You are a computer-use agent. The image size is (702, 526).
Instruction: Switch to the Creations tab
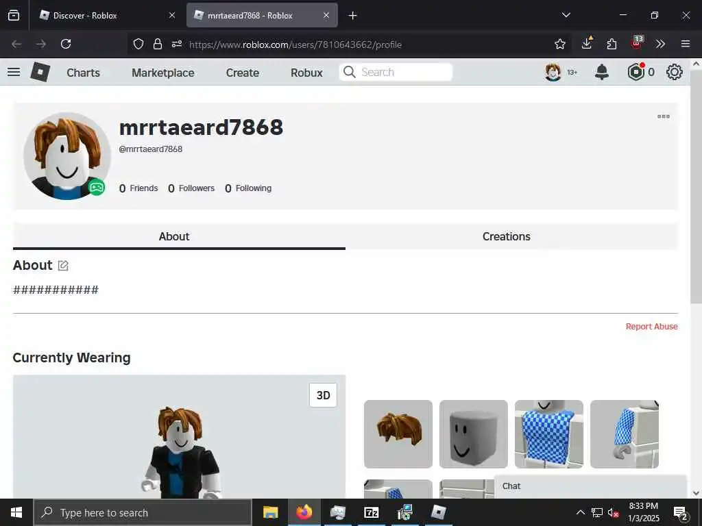511,236
